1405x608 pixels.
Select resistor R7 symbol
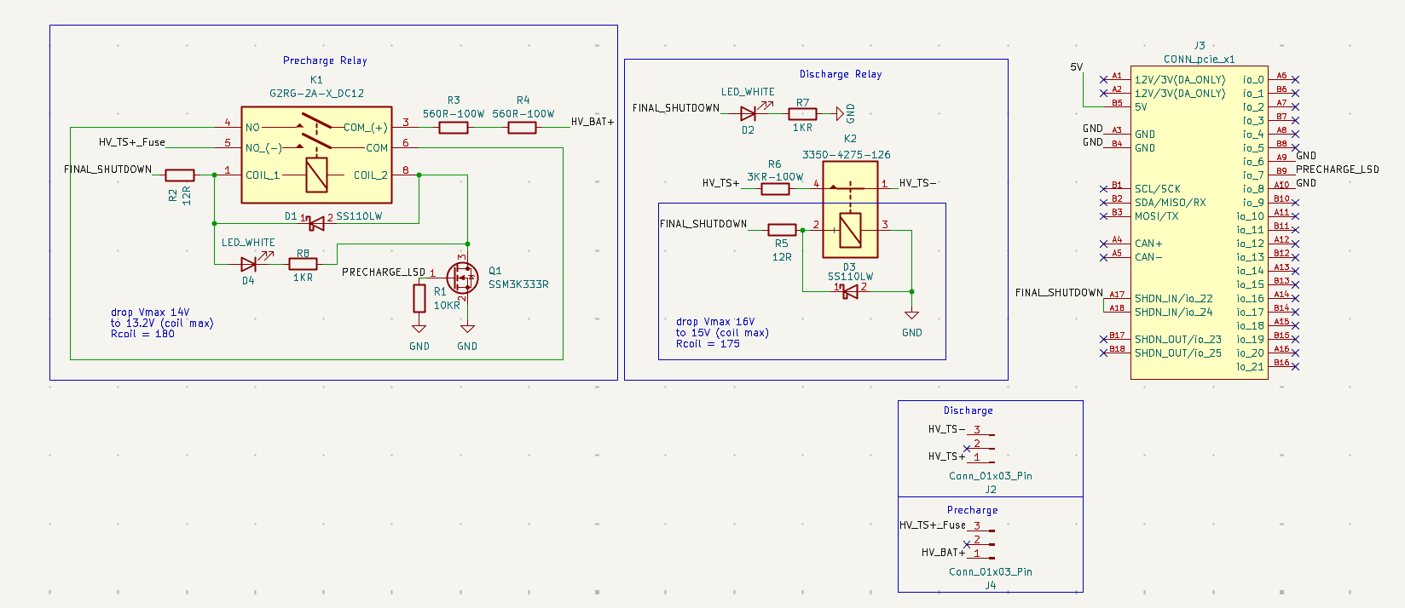[802, 113]
